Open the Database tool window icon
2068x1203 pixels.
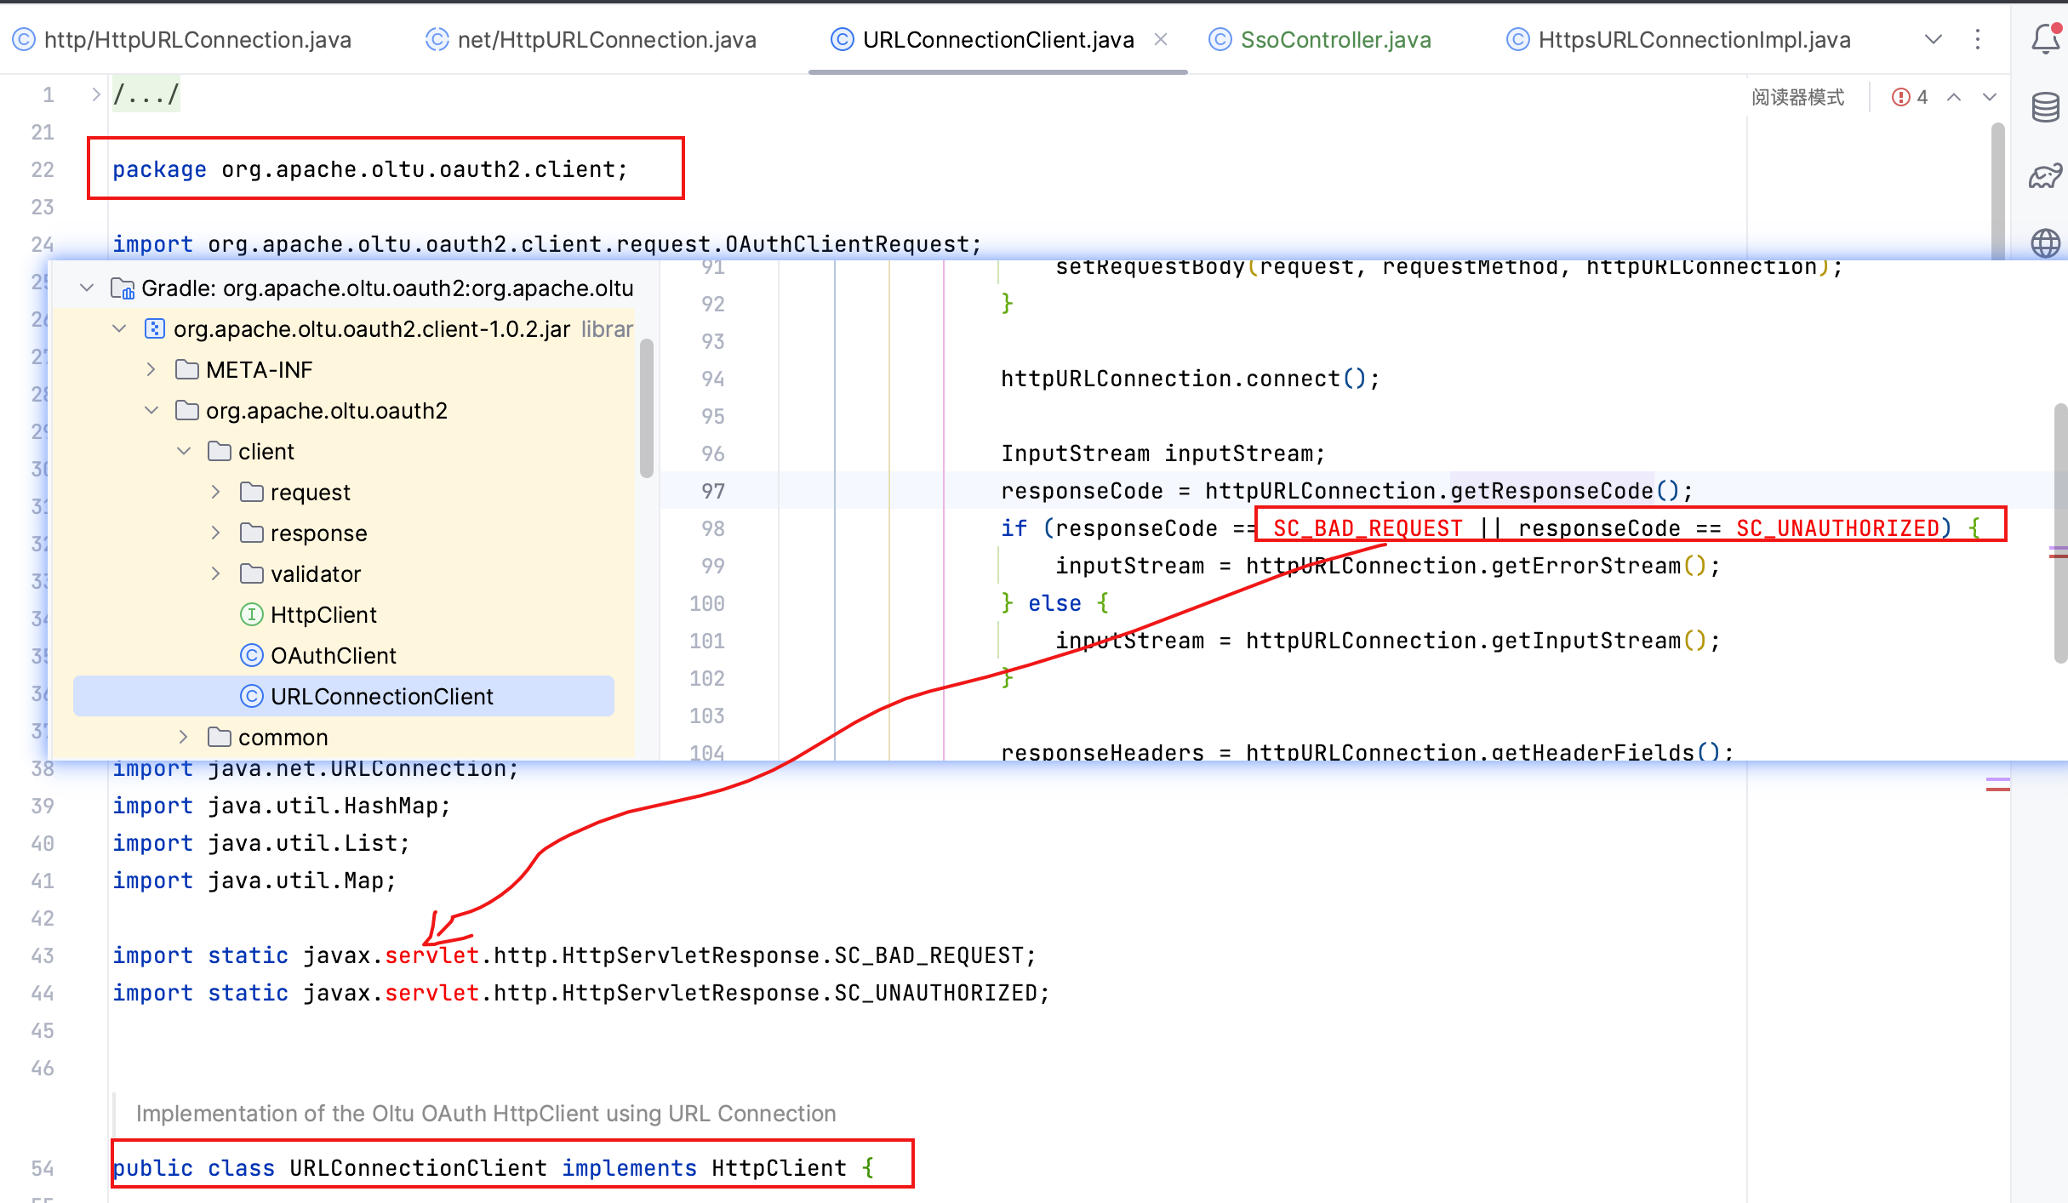(2045, 107)
